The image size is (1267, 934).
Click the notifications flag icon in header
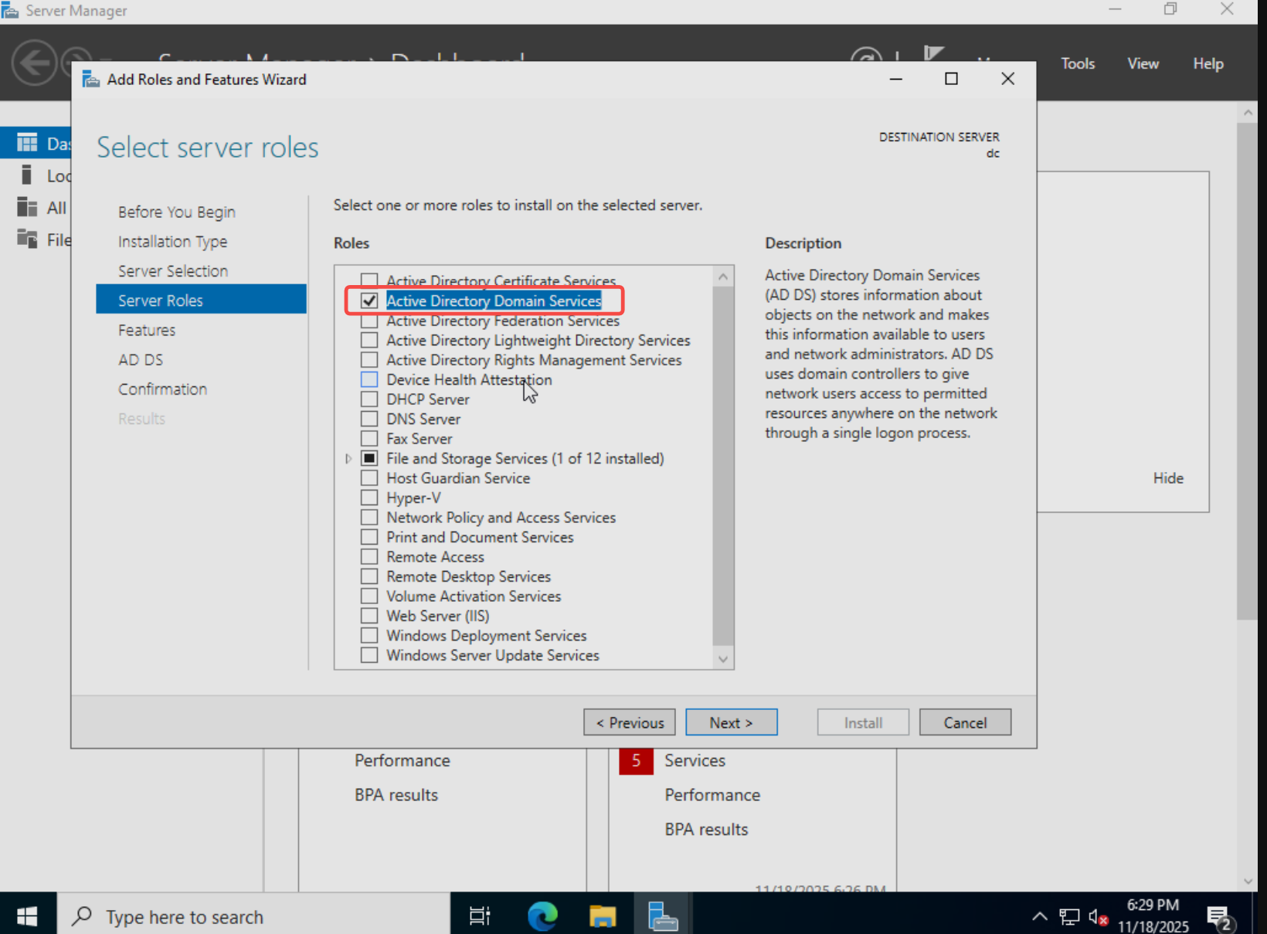[933, 54]
